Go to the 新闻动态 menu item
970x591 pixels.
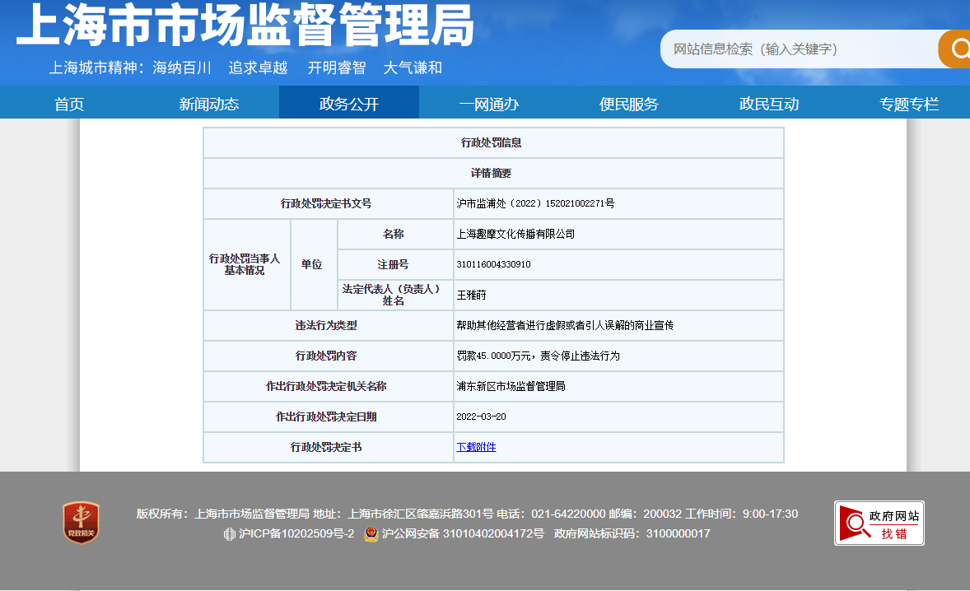click(x=209, y=104)
